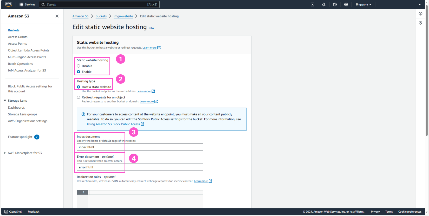Open Object Lambda Access Points
Screen dimensions: 429x216
29,50
